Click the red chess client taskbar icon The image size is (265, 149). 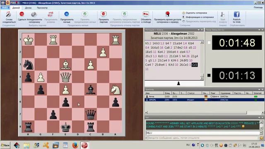point(84,145)
